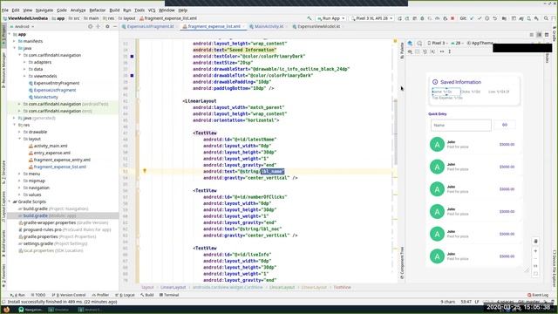Click the Make Project hammer icon
558x314 pixels.
point(310,18)
